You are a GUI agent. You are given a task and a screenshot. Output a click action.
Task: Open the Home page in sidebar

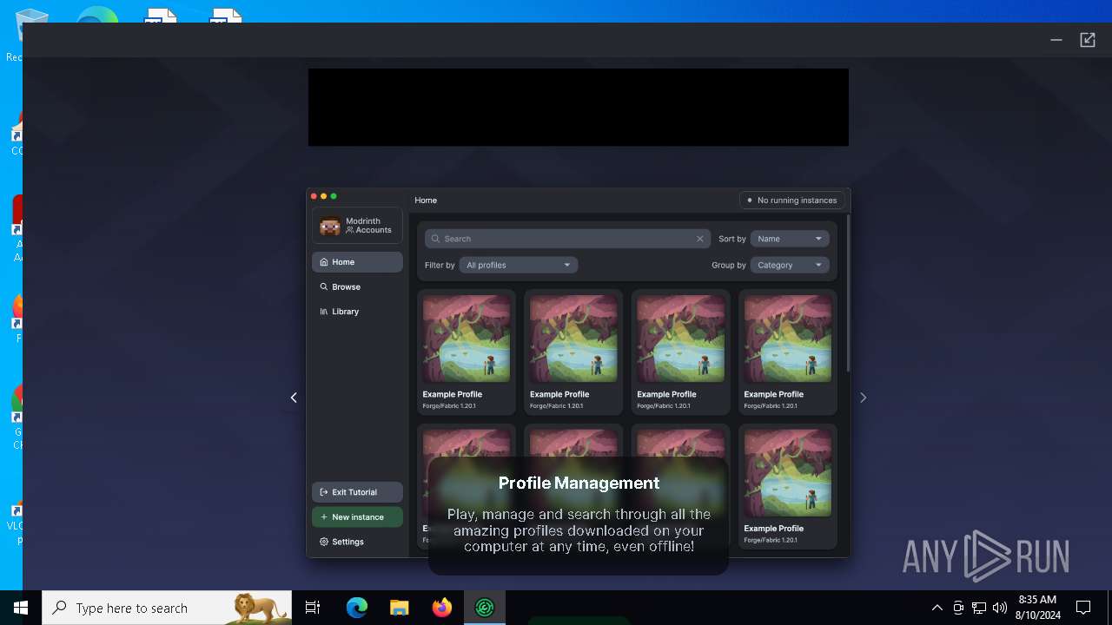(x=357, y=262)
